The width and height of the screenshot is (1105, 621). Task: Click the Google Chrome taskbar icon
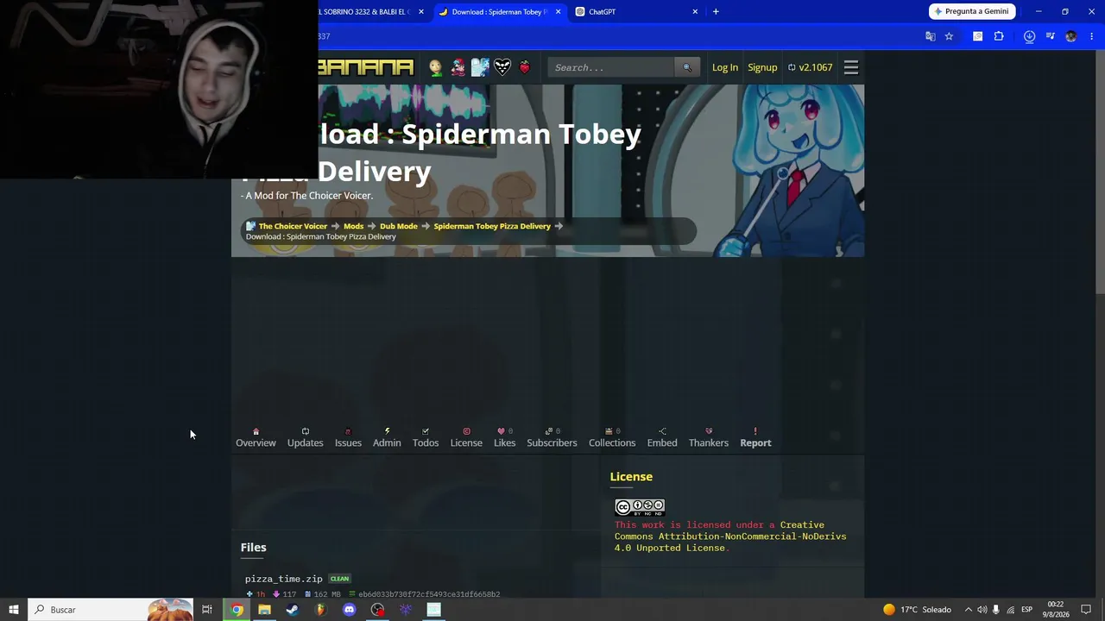pos(237,610)
